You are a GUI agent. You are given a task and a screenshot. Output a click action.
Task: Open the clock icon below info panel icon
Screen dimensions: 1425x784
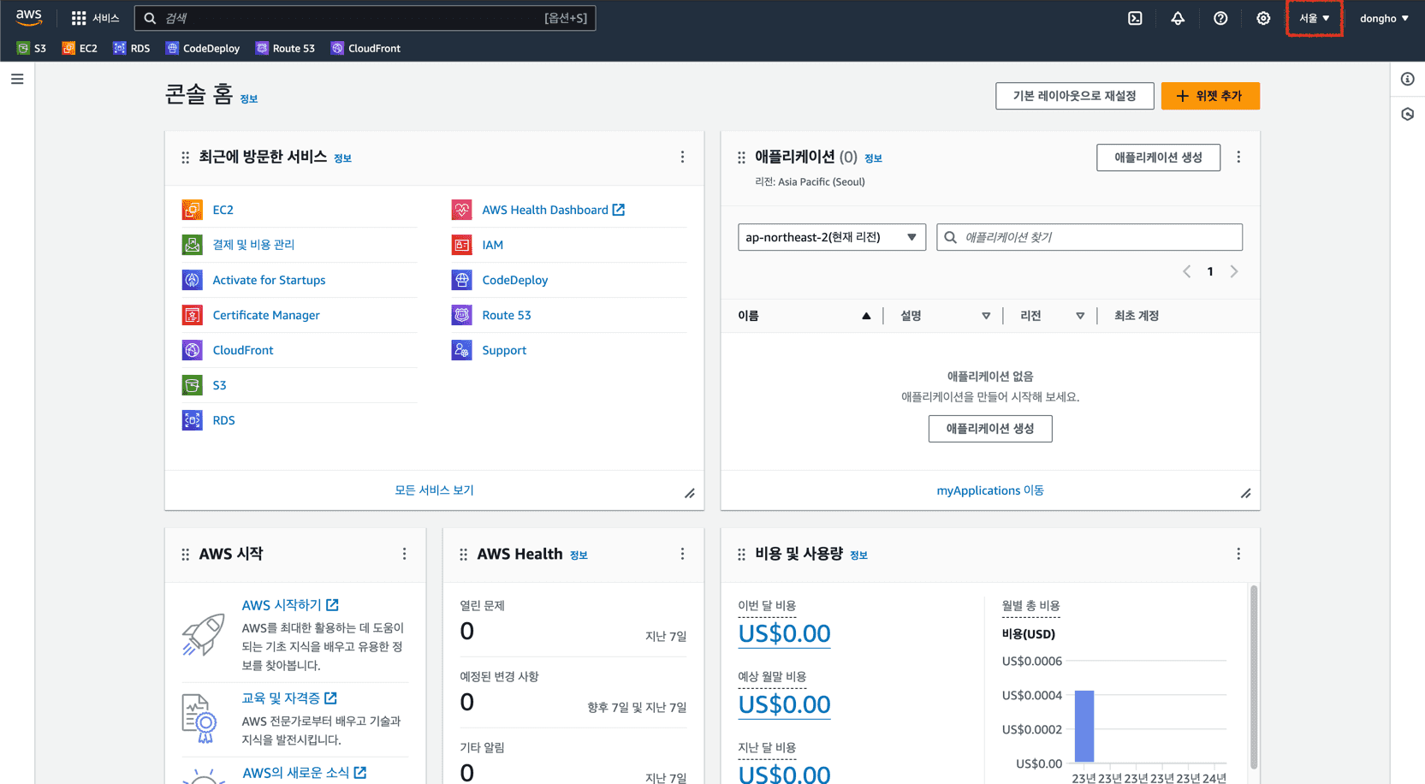pos(1408,114)
